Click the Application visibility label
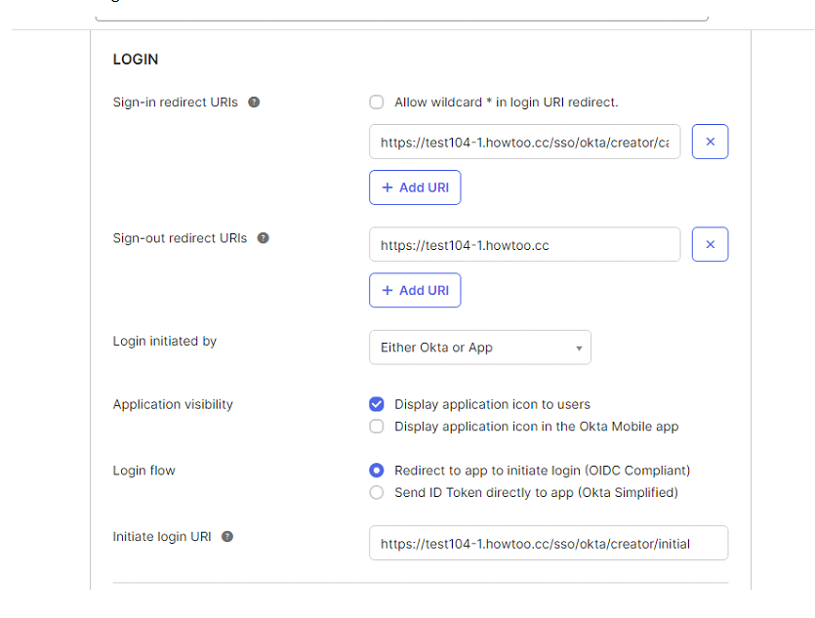Viewport: 815px width, 618px height. point(173,404)
